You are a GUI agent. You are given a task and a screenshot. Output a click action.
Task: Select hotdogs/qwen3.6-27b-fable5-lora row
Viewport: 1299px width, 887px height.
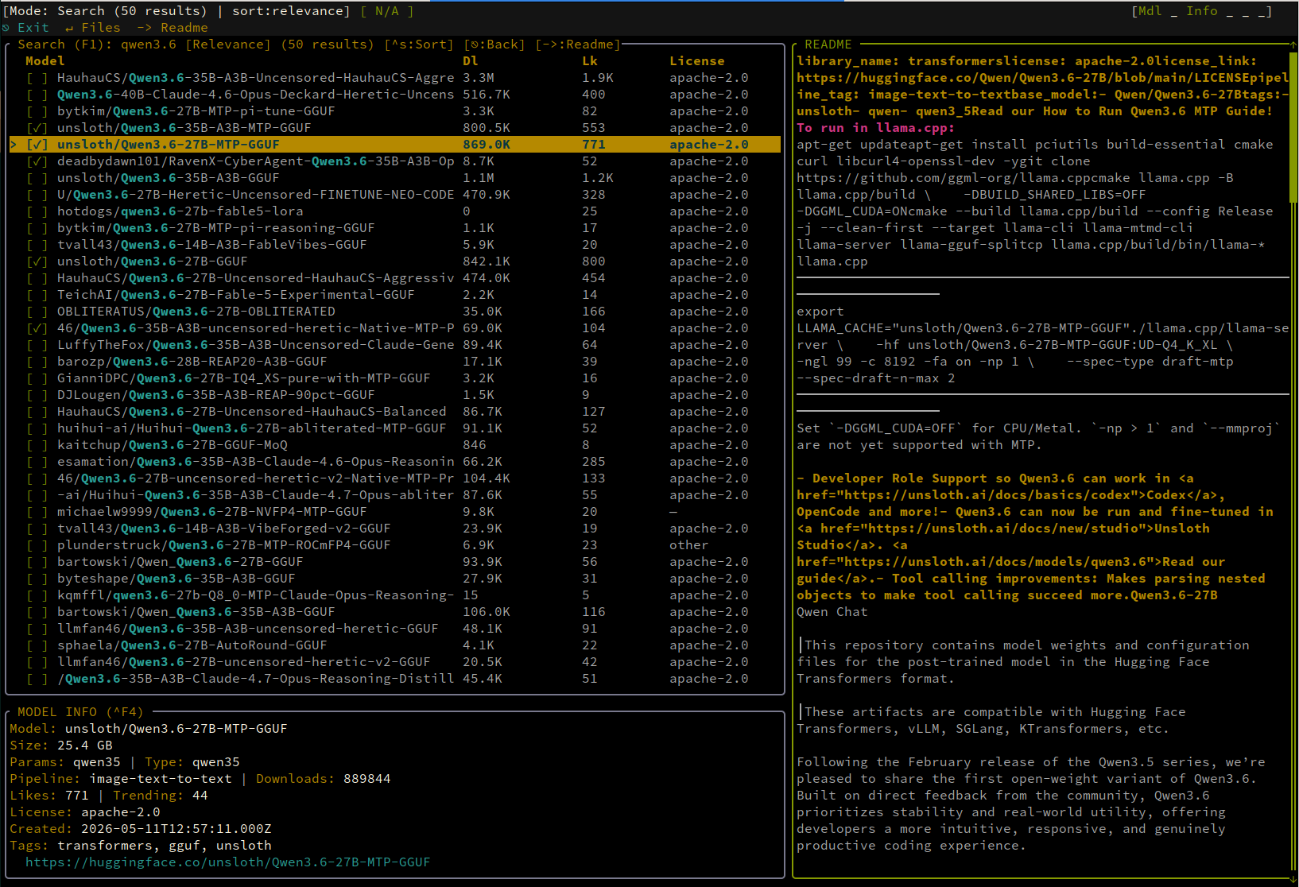coord(395,211)
